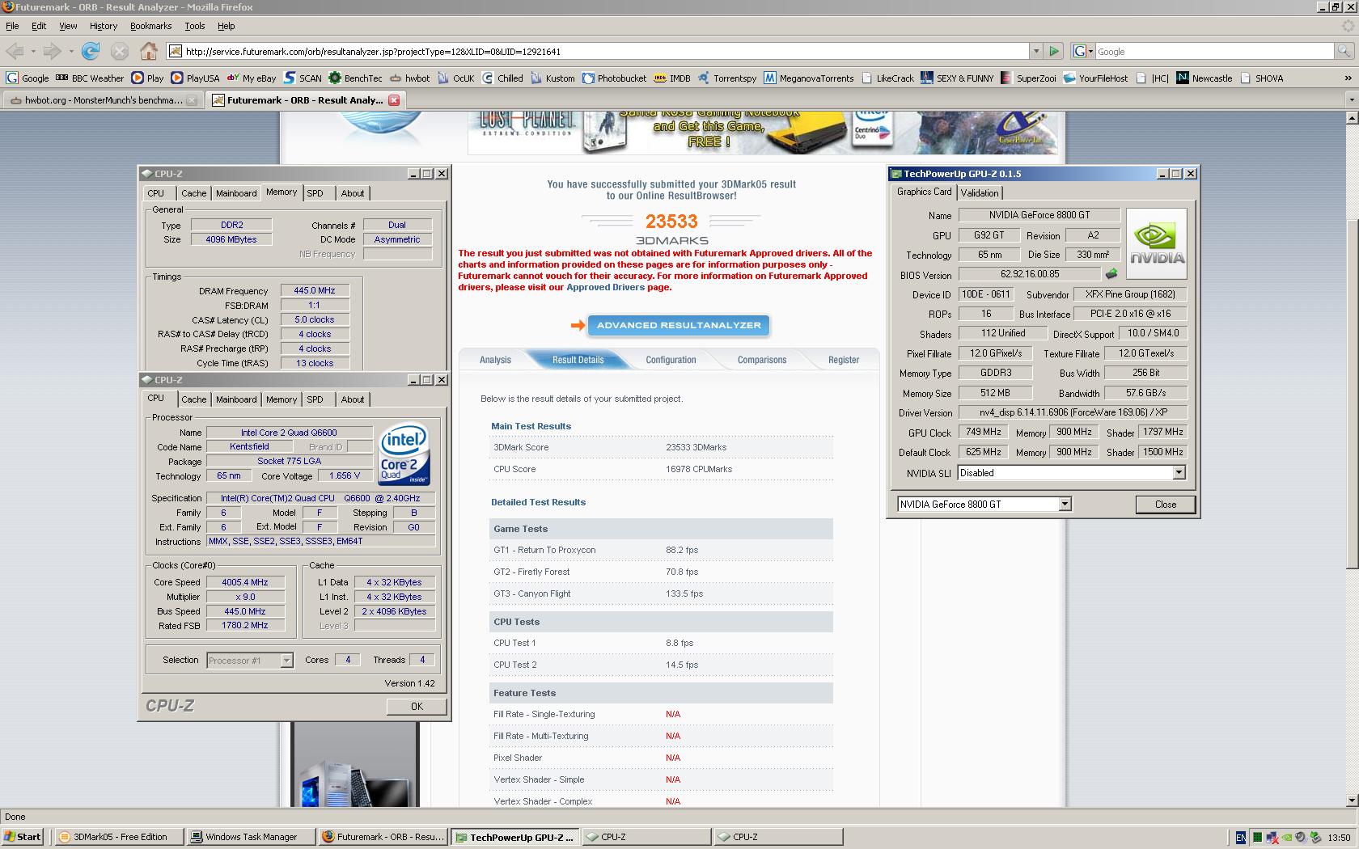Open Validation tab in GPU-Z
The image size is (1359, 849).
tap(980, 192)
